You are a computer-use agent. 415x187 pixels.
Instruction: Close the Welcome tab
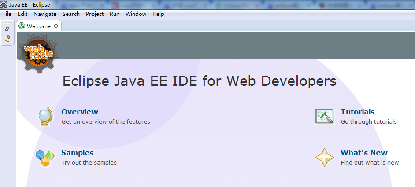coord(56,26)
